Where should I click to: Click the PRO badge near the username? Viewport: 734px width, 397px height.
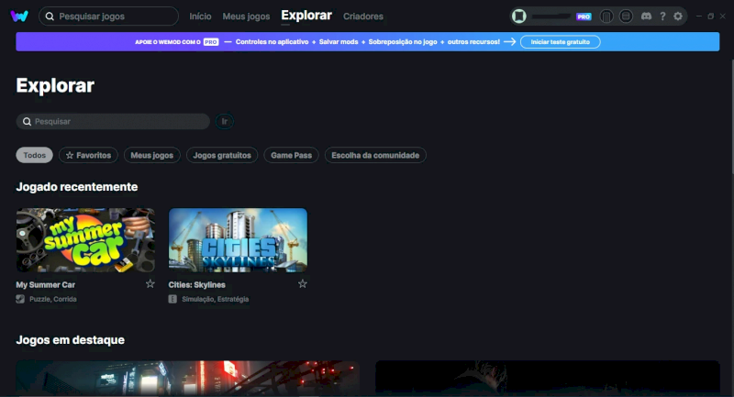(584, 17)
